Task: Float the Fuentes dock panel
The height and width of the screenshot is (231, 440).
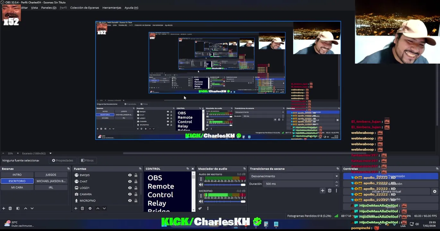Action: [x=140, y=169]
